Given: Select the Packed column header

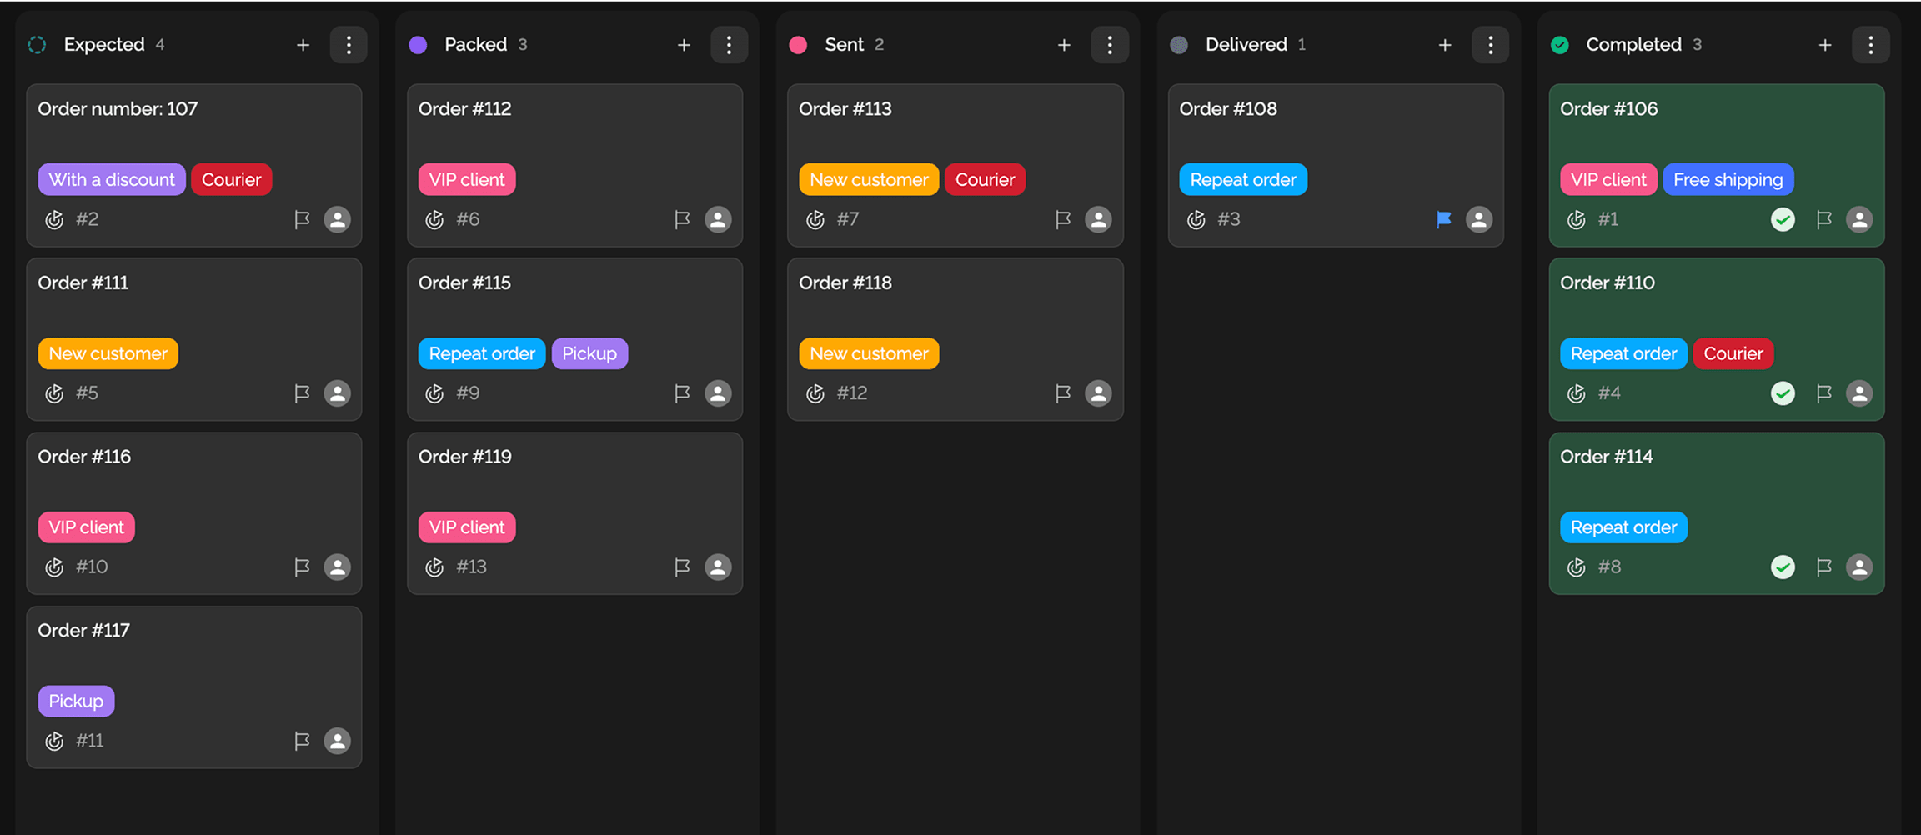Looking at the screenshot, I should [475, 45].
